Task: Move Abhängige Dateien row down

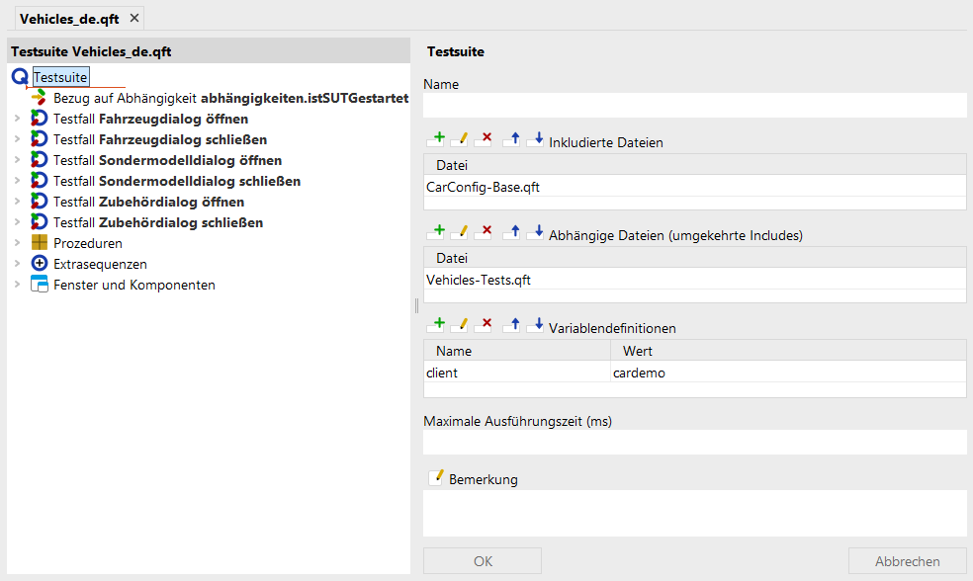Action: [x=536, y=232]
